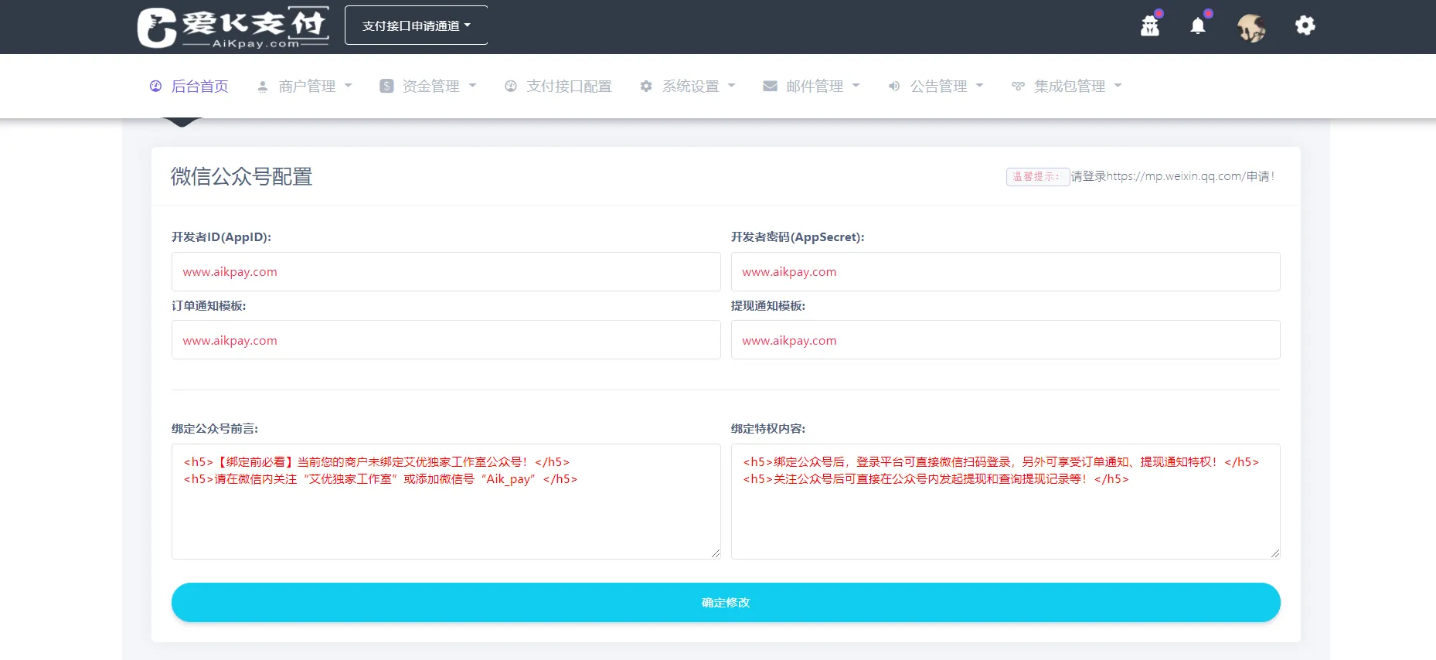Click the 商户管理 dropdown arrow
Screen dimensions: 1436x660
coord(348,86)
